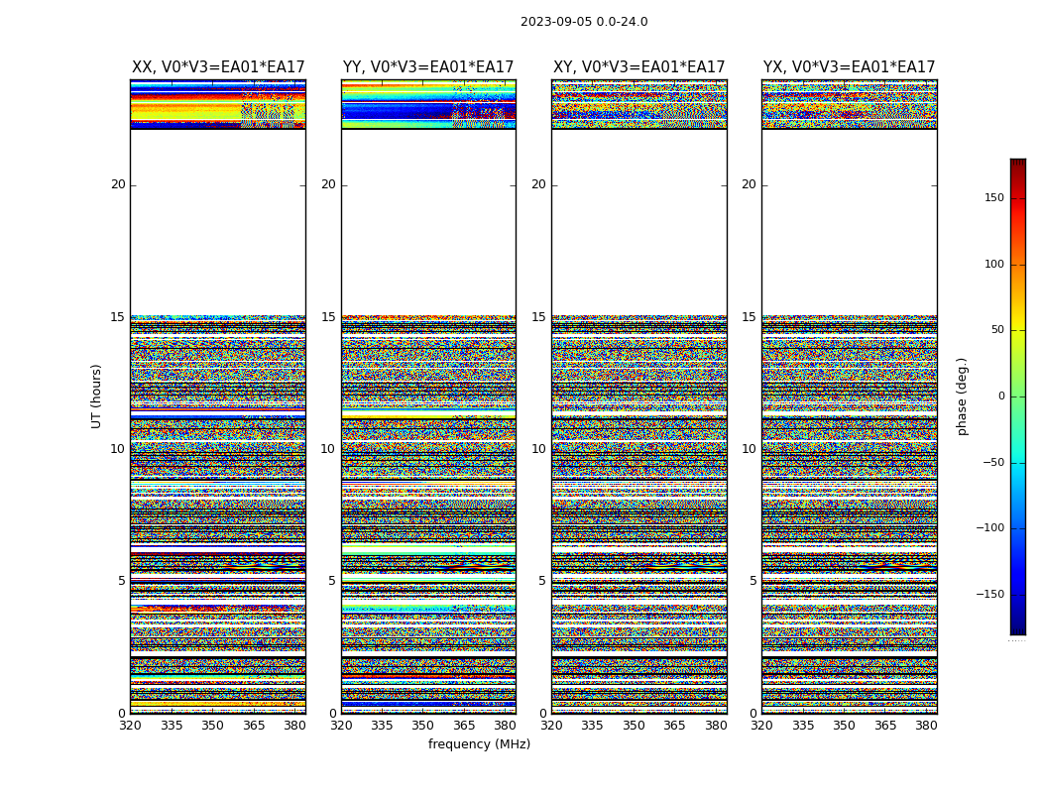Click the XX panel 350 MHz tick label

click(x=212, y=726)
